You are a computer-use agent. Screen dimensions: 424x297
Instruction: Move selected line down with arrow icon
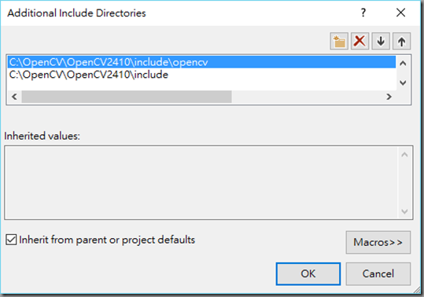[381, 42]
